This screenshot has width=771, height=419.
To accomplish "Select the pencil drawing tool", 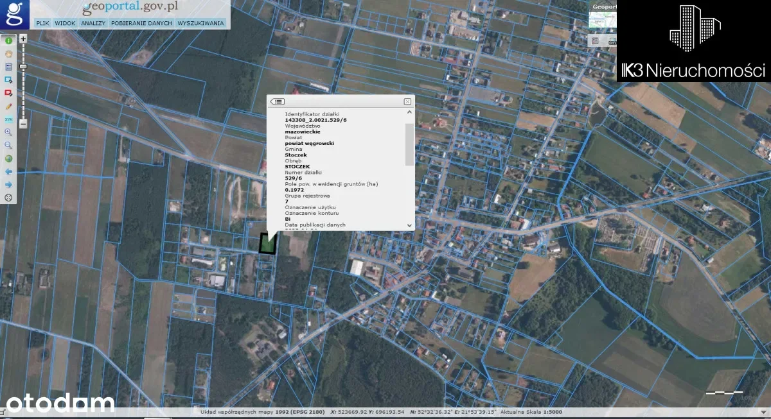I will click(9, 106).
